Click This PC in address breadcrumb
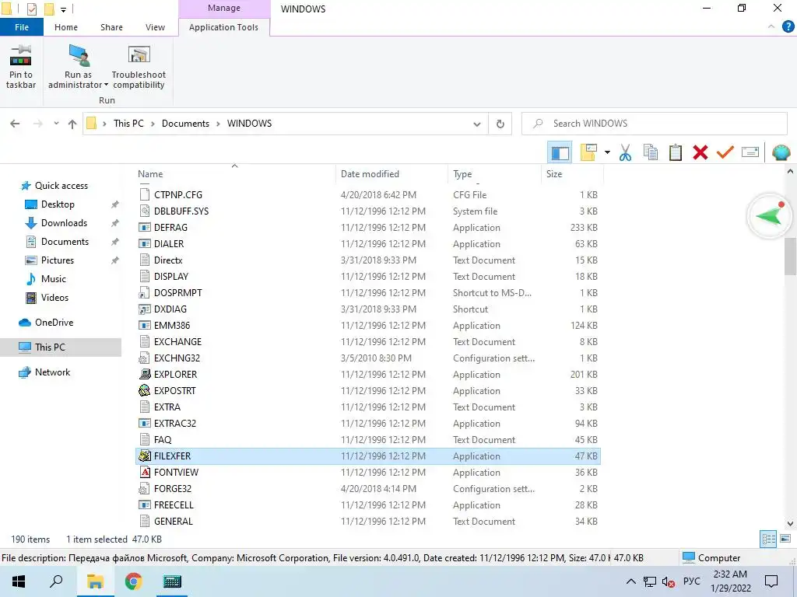Viewport: 797px width, 597px height. click(x=128, y=124)
